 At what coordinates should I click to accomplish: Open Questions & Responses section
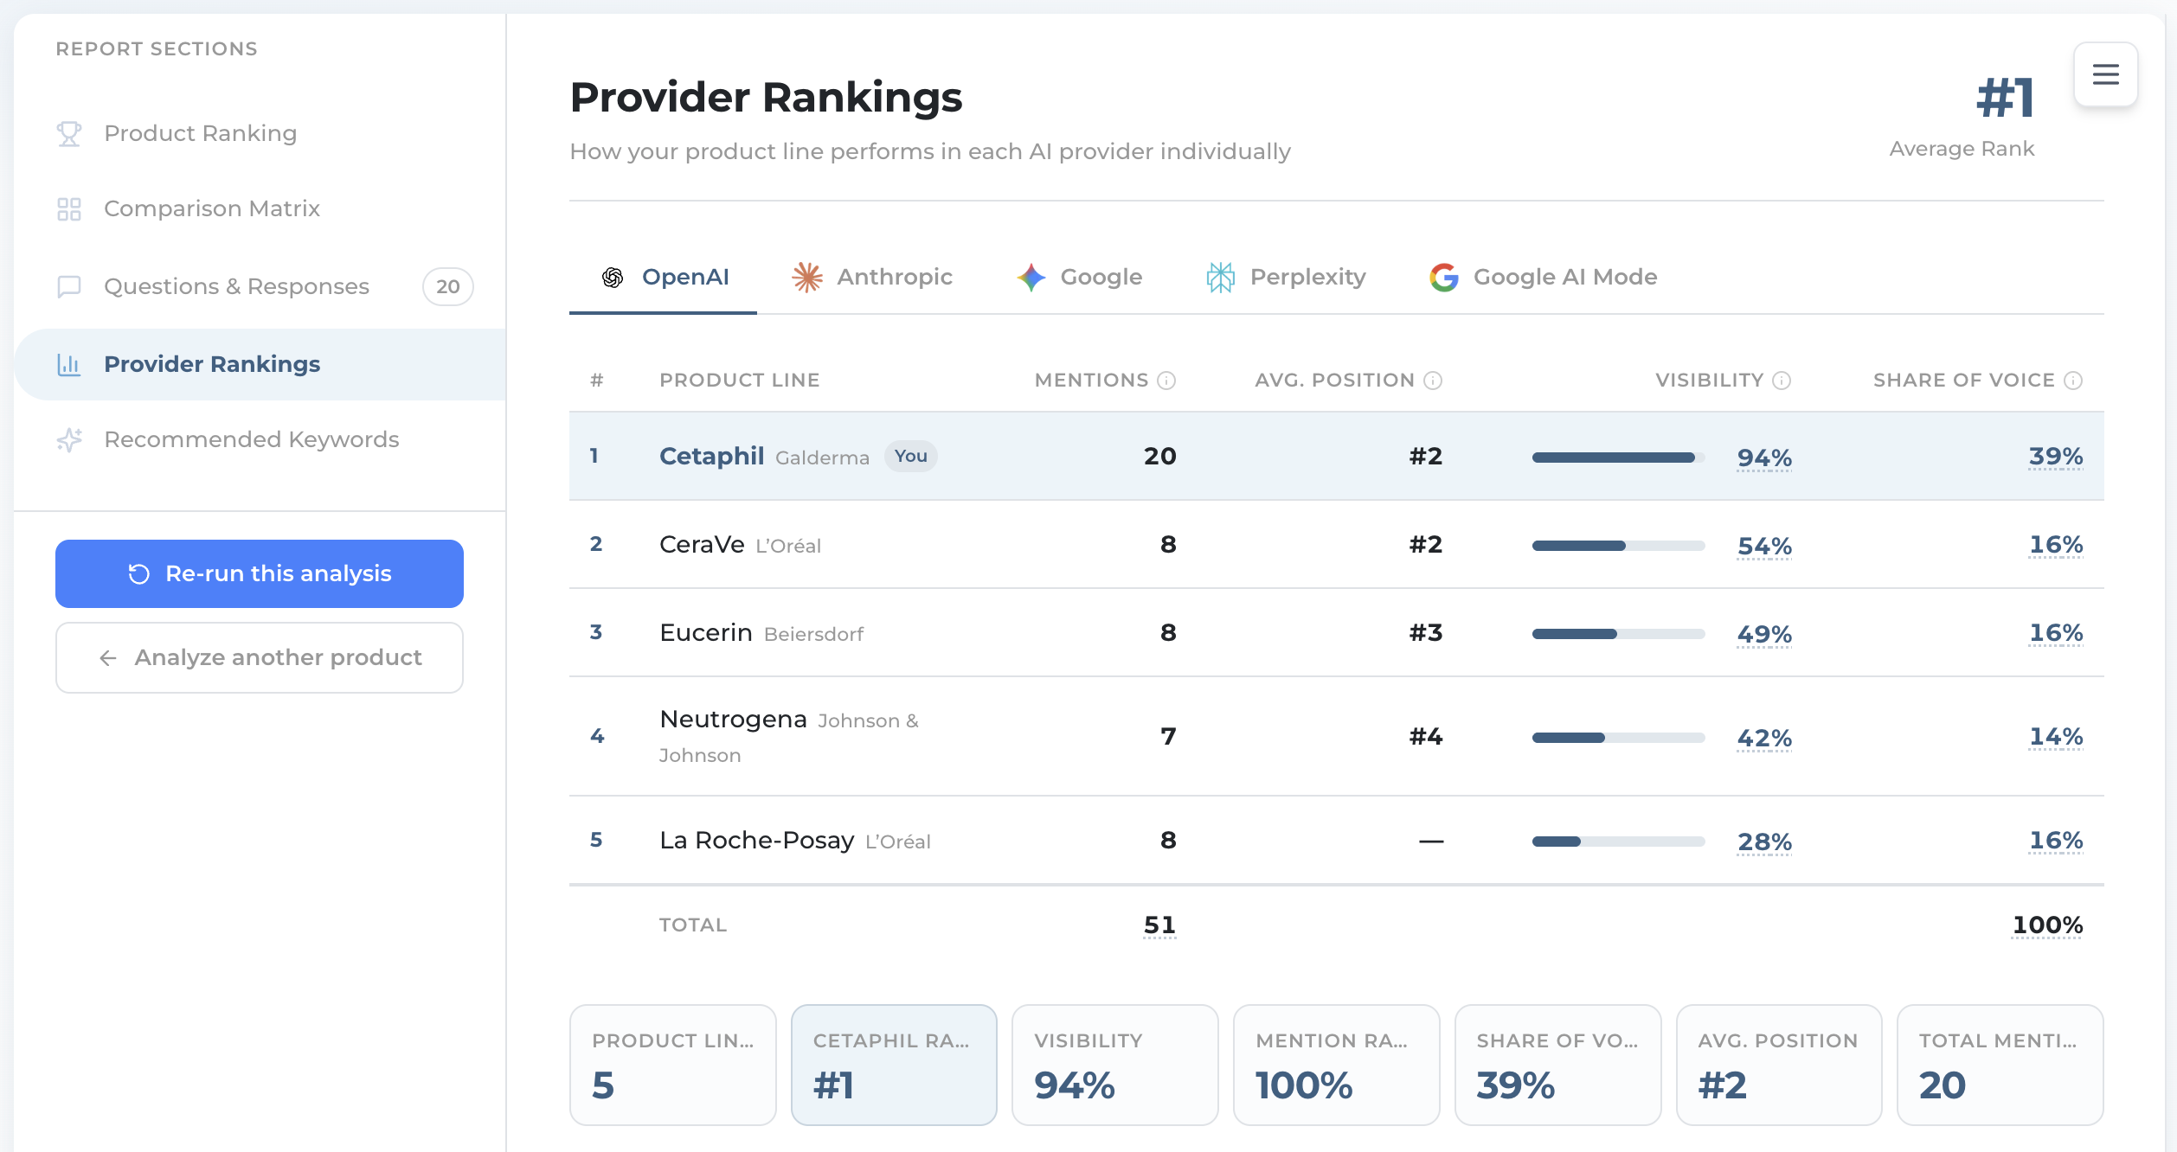pyautogui.click(x=260, y=286)
